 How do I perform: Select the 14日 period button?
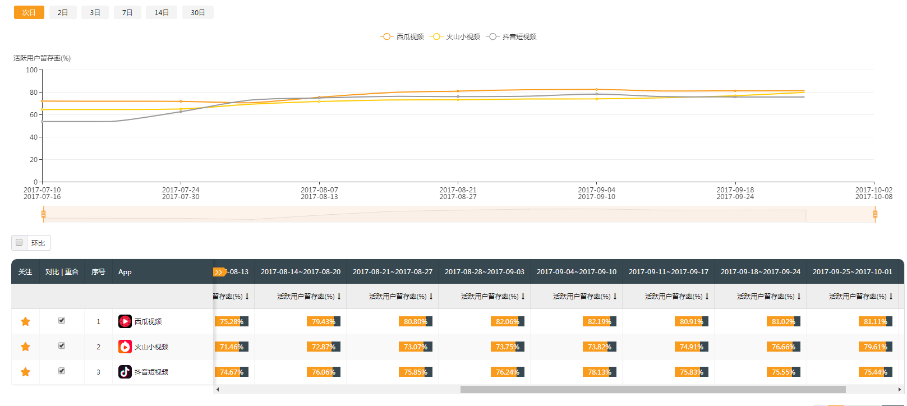click(x=162, y=12)
